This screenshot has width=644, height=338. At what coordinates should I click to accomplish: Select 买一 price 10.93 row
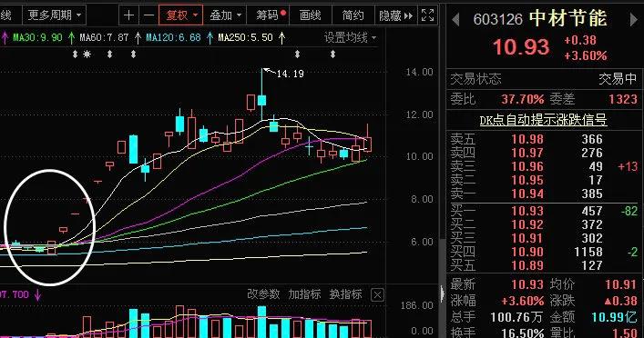pyautogui.click(x=544, y=211)
